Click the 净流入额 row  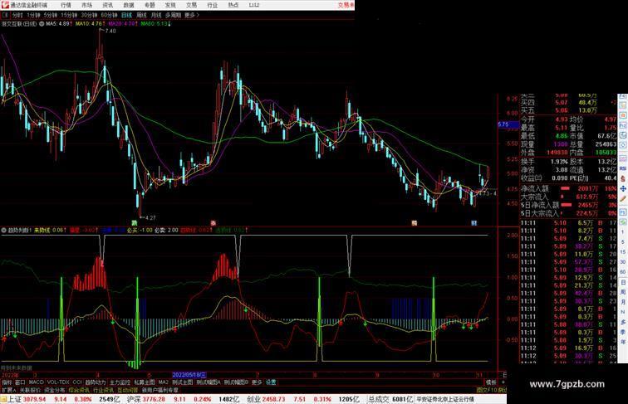[x=568, y=188]
